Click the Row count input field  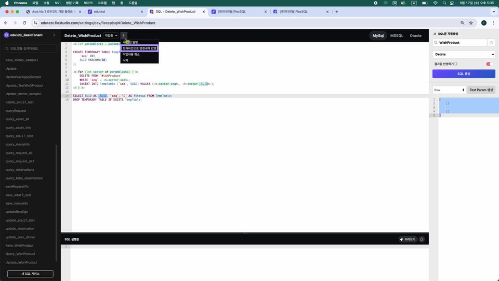pos(449,90)
